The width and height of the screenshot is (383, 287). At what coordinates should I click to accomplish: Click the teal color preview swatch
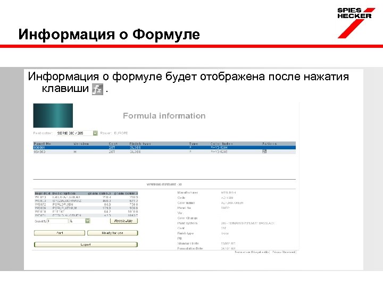point(53,115)
